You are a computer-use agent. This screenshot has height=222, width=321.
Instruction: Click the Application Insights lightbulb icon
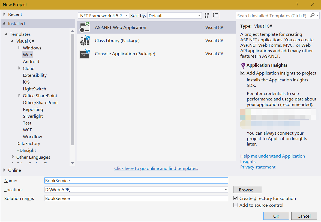pyautogui.click(x=243, y=65)
